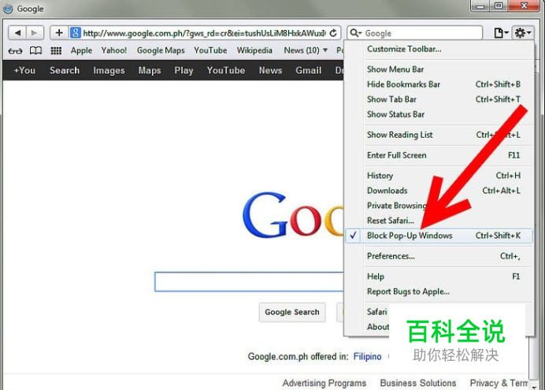Open Downloads from the menu
The image size is (545, 390).
pyautogui.click(x=439, y=191)
